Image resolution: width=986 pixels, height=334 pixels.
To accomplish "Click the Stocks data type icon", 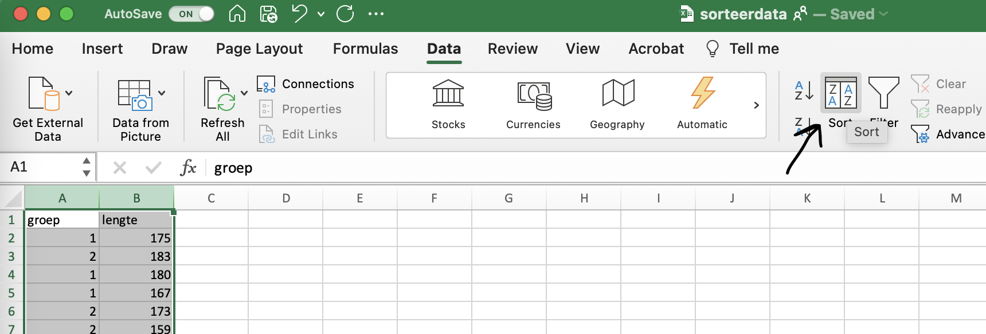I will click(x=448, y=93).
